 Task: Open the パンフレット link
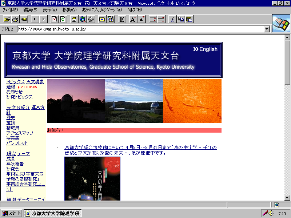point(17,143)
